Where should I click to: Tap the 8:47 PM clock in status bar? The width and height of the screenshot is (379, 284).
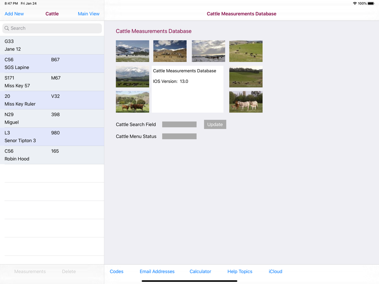pos(11,3)
